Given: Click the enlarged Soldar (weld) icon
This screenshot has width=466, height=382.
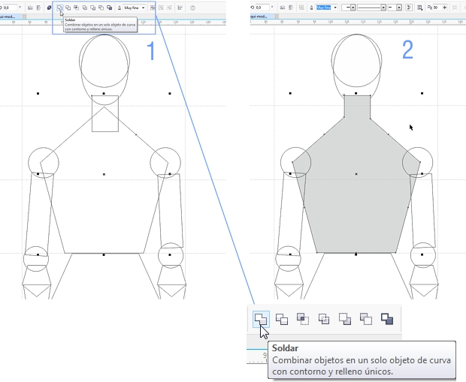Looking at the screenshot, I should (x=261, y=319).
